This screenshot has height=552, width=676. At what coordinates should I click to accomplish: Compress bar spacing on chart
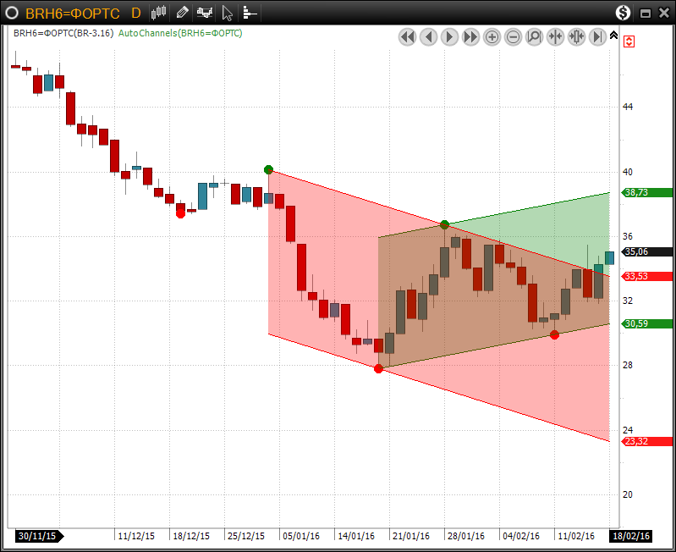(x=555, y=36)
